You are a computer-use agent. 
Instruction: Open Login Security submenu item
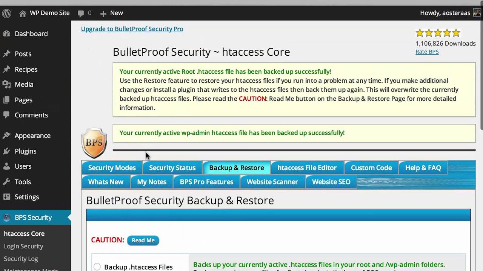click(x=23, y=246)
